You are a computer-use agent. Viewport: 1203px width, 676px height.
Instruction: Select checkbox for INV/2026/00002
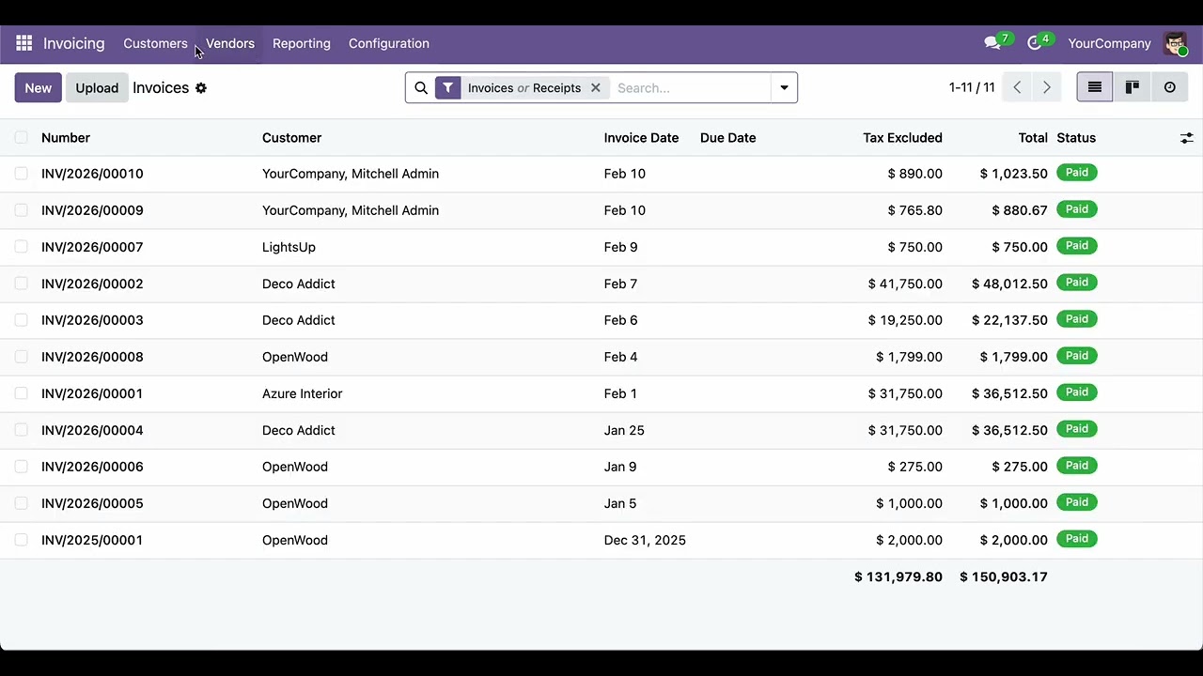(x=21, y=284)
